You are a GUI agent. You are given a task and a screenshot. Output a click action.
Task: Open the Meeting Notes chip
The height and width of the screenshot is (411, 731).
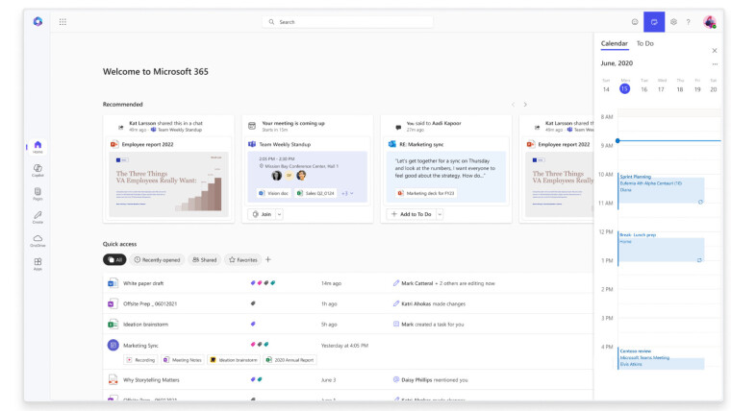(183, 360)
